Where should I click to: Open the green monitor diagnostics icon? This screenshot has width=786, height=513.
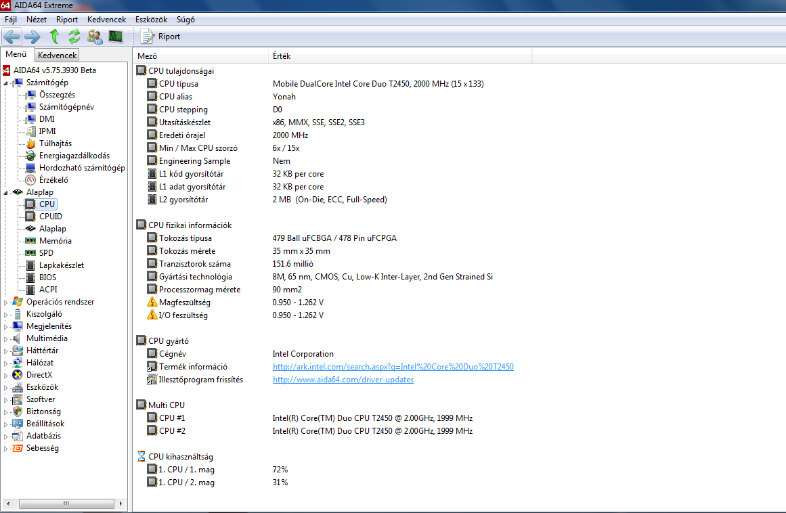[116, 37]
